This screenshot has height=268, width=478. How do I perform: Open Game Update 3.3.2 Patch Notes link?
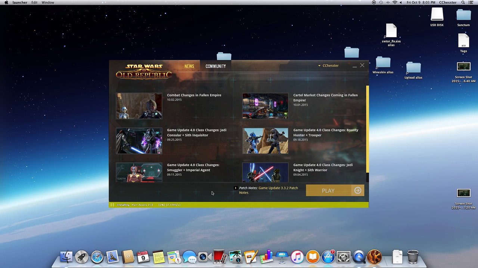click(269, 190)
